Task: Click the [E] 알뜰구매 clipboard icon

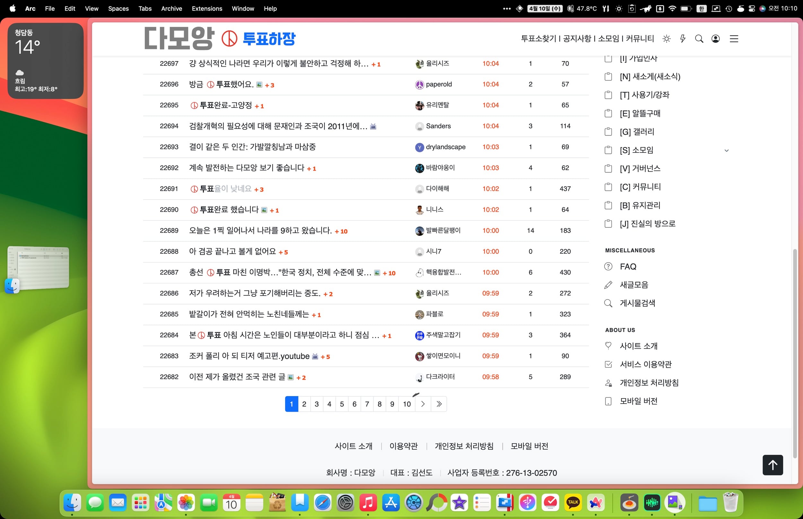Action: click(608, 113)
